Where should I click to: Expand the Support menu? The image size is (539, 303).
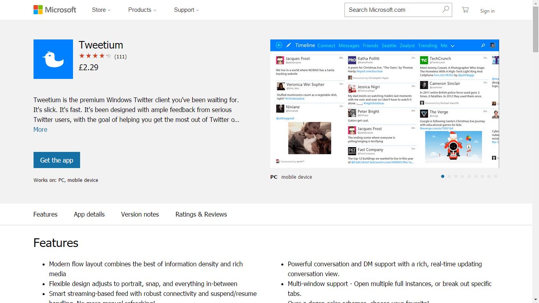(186, 10)
